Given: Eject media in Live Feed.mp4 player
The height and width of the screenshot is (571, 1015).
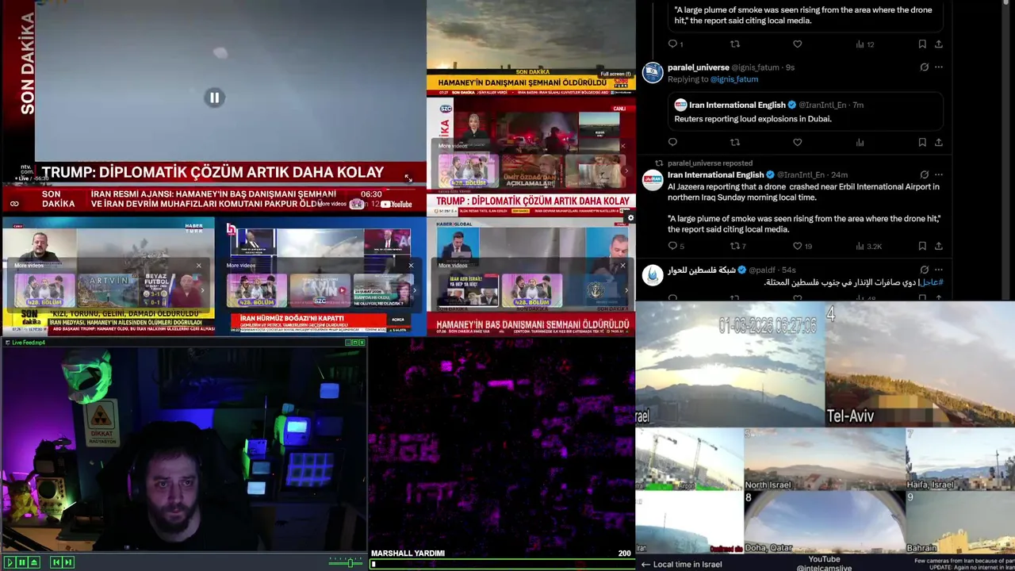Looking at the screenshot, I should point(34,562).
